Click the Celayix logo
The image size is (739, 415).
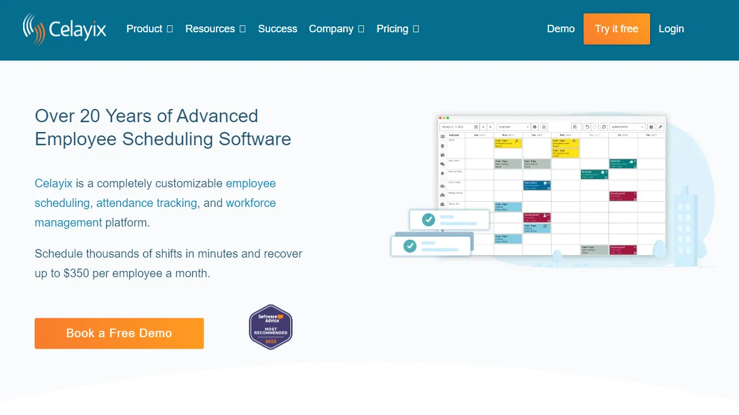(65, 29)
